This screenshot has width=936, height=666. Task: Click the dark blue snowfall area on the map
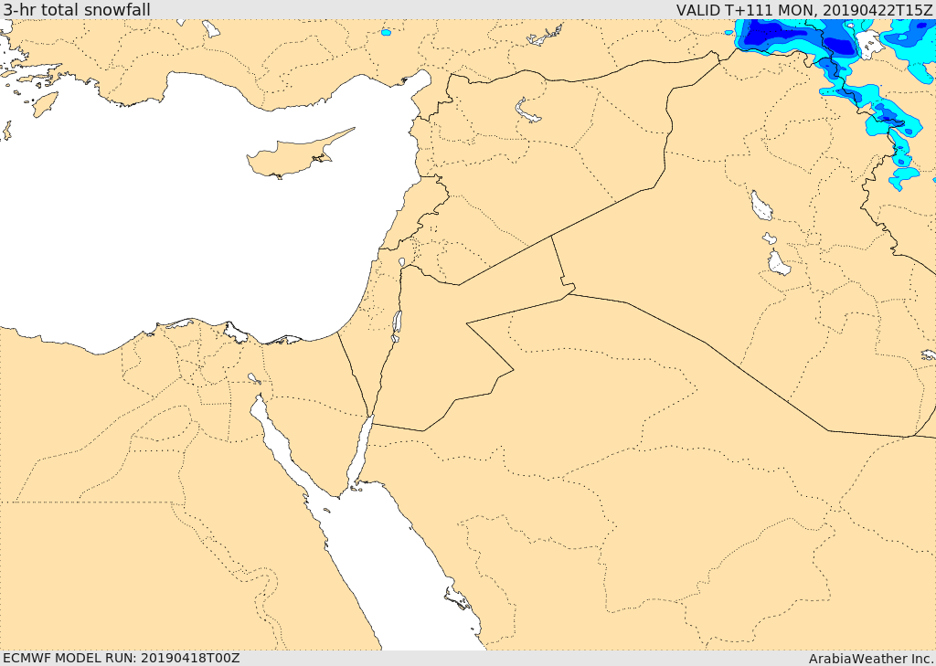click(770, 34)
